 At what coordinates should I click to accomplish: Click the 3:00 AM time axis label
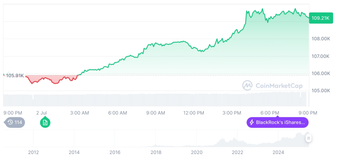[x=80, y=113]
